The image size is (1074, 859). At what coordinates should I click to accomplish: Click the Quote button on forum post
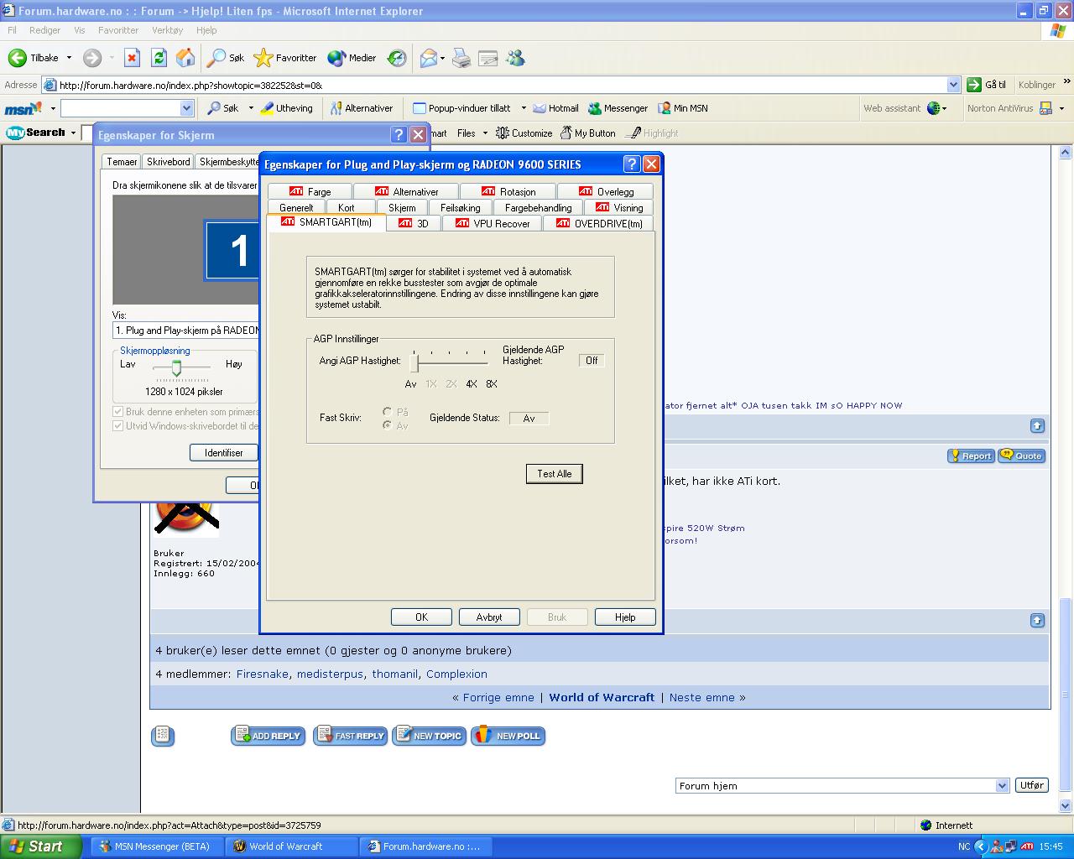(1022, 456)
